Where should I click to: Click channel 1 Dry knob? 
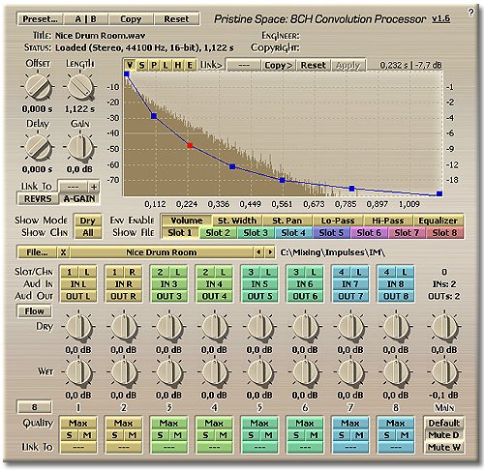(78, 327)
